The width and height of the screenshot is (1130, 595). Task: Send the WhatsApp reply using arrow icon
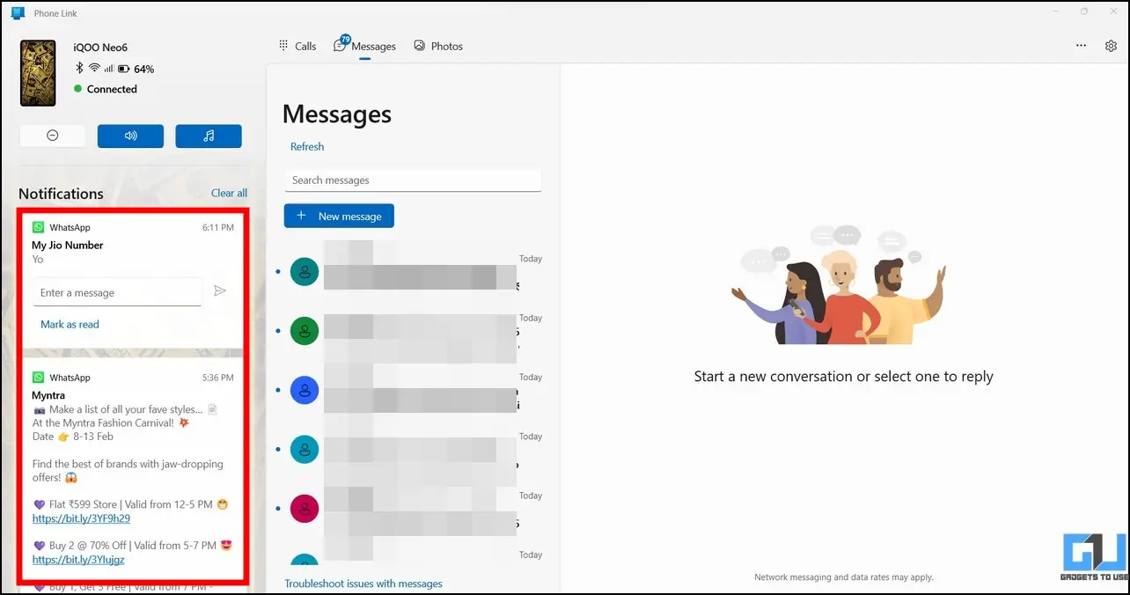click(x=220, y=291)
